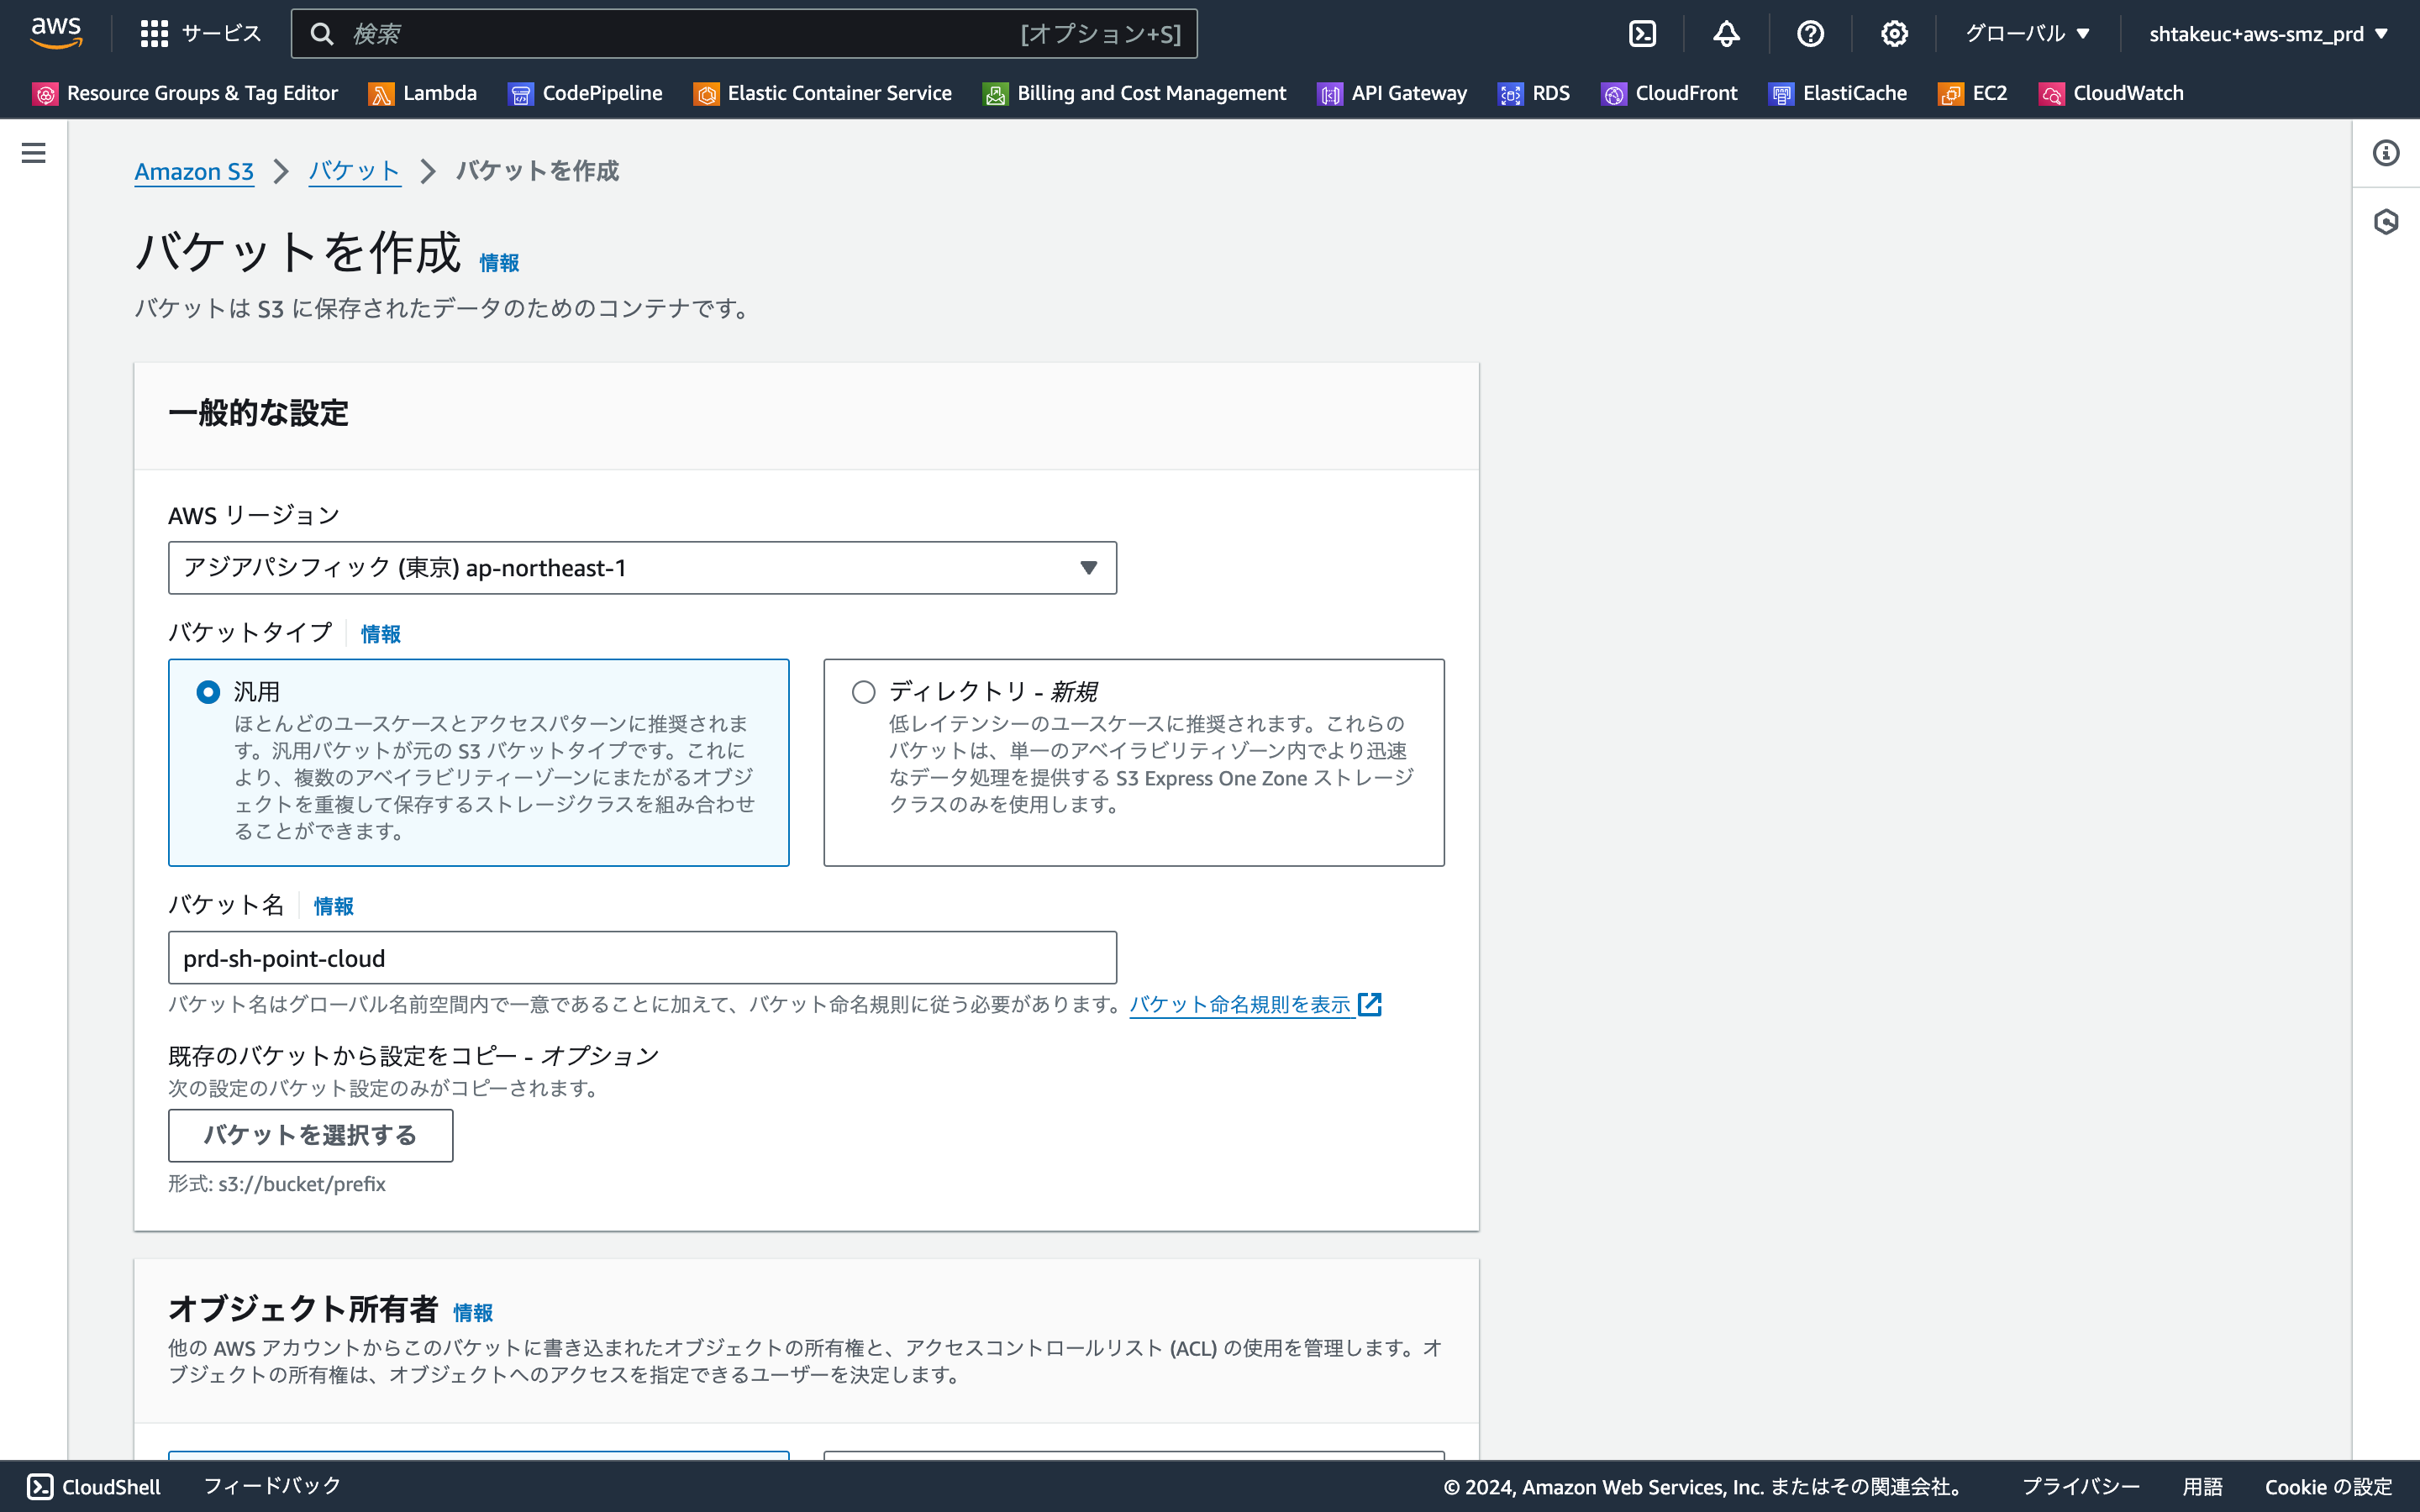Click the バケットを選択する button
The image size is (2420, 1512).
310,1135
